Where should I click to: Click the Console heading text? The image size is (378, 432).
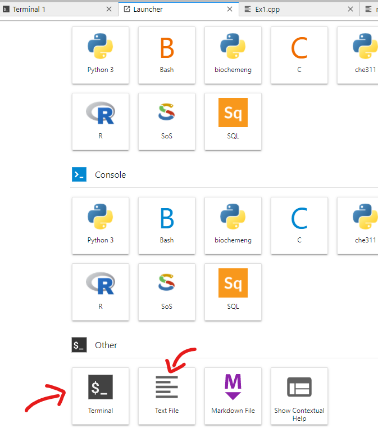[x=110, y=175]
